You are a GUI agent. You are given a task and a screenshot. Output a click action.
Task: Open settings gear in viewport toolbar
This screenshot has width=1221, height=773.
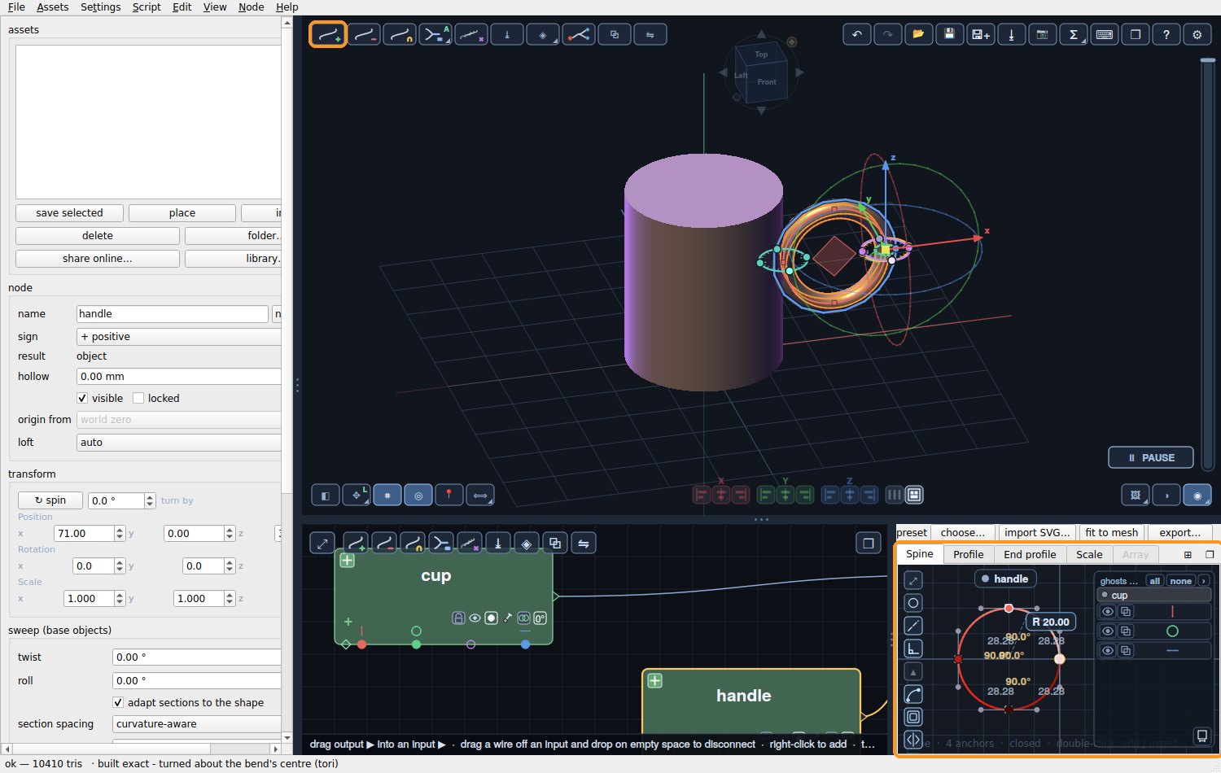pos(1197,34)
